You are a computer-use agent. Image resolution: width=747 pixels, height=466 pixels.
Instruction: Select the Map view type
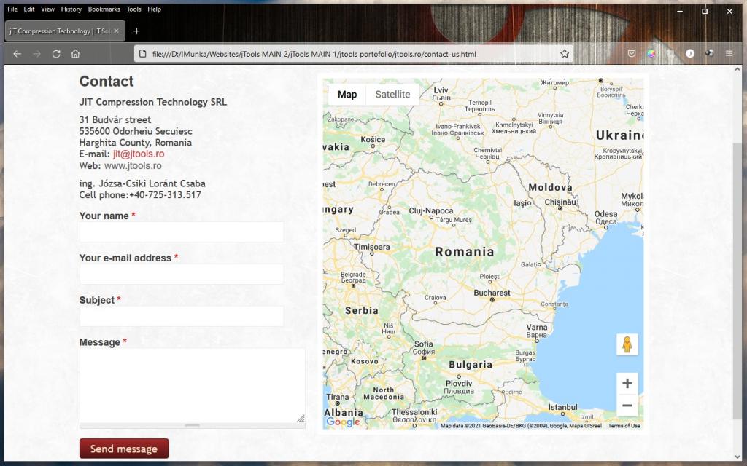347,95
